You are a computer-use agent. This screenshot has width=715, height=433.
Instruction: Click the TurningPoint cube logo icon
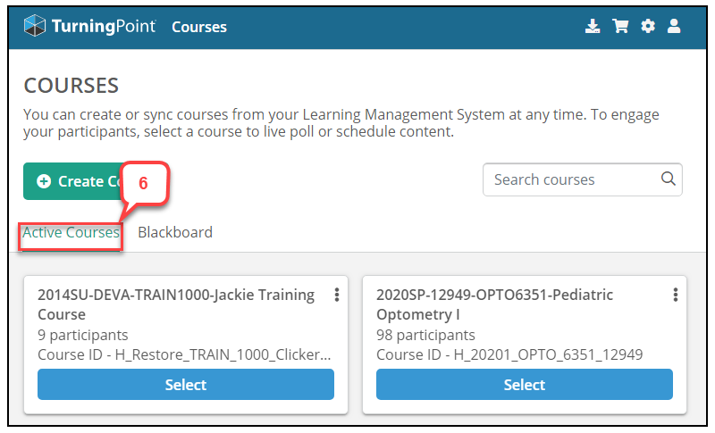point(35,26)
